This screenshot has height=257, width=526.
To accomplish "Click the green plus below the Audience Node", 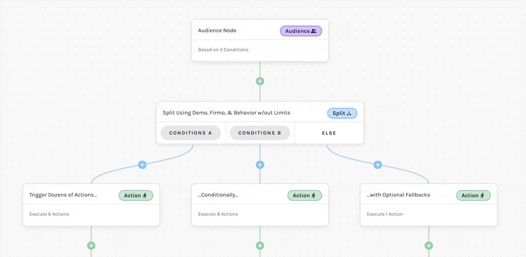I will pyautogui.click(x=259, y=81).
